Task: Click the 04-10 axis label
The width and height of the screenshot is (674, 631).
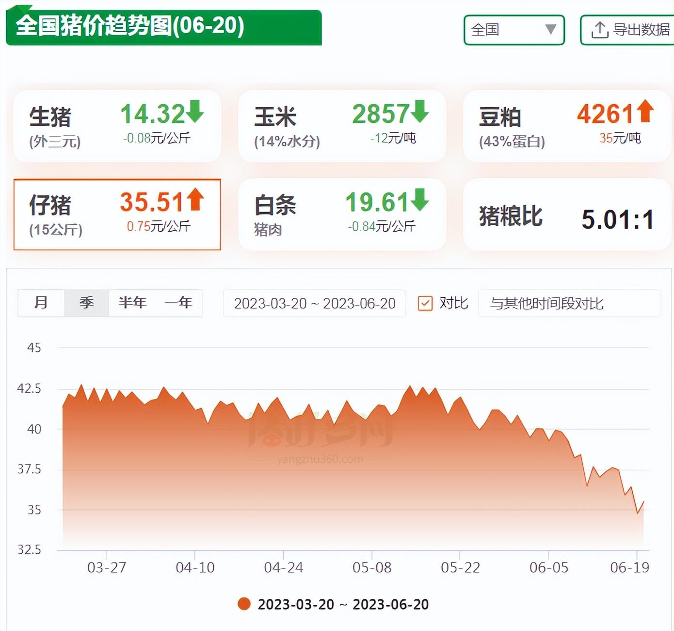Action: coord(195,567)
